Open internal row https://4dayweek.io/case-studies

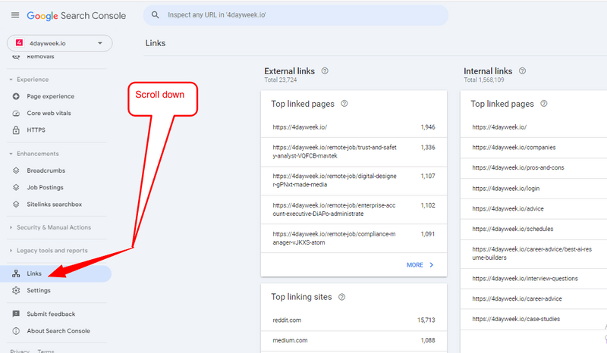point(534,320)
